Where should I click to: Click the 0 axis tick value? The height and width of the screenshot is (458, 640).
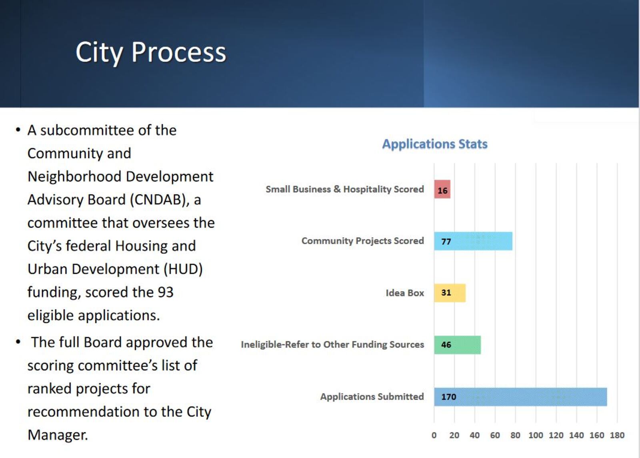click(x=434, y=435)
